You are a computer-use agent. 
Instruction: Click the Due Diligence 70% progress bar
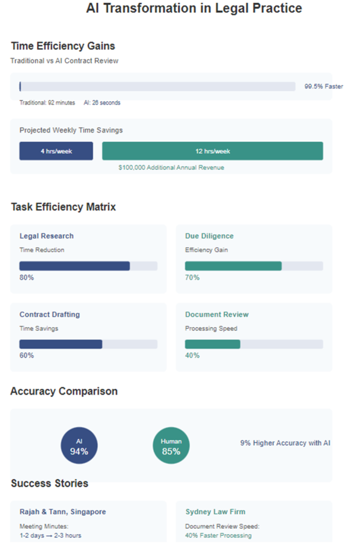254,266
